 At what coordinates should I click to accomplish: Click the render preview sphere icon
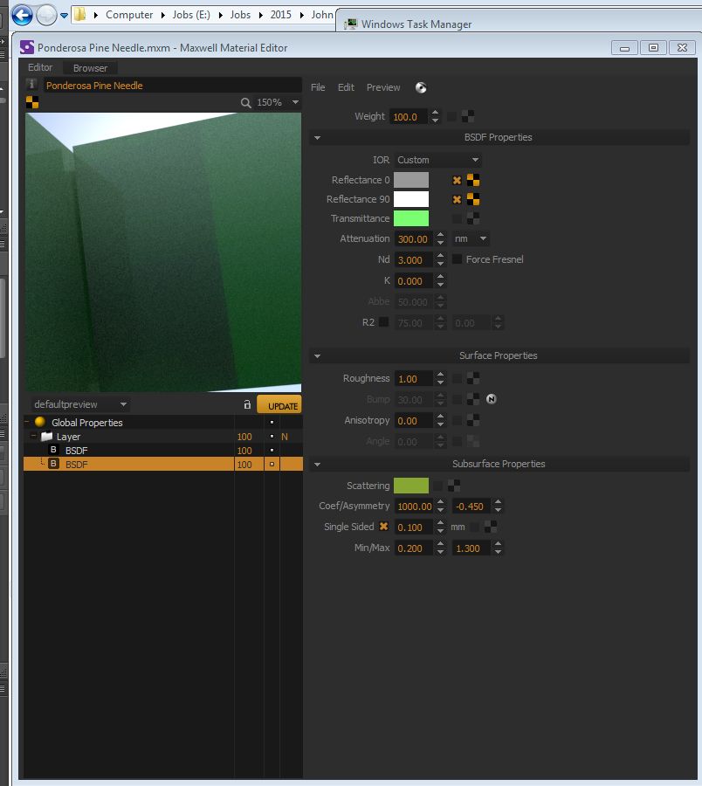pyautogui.click(x=421, y=87)
